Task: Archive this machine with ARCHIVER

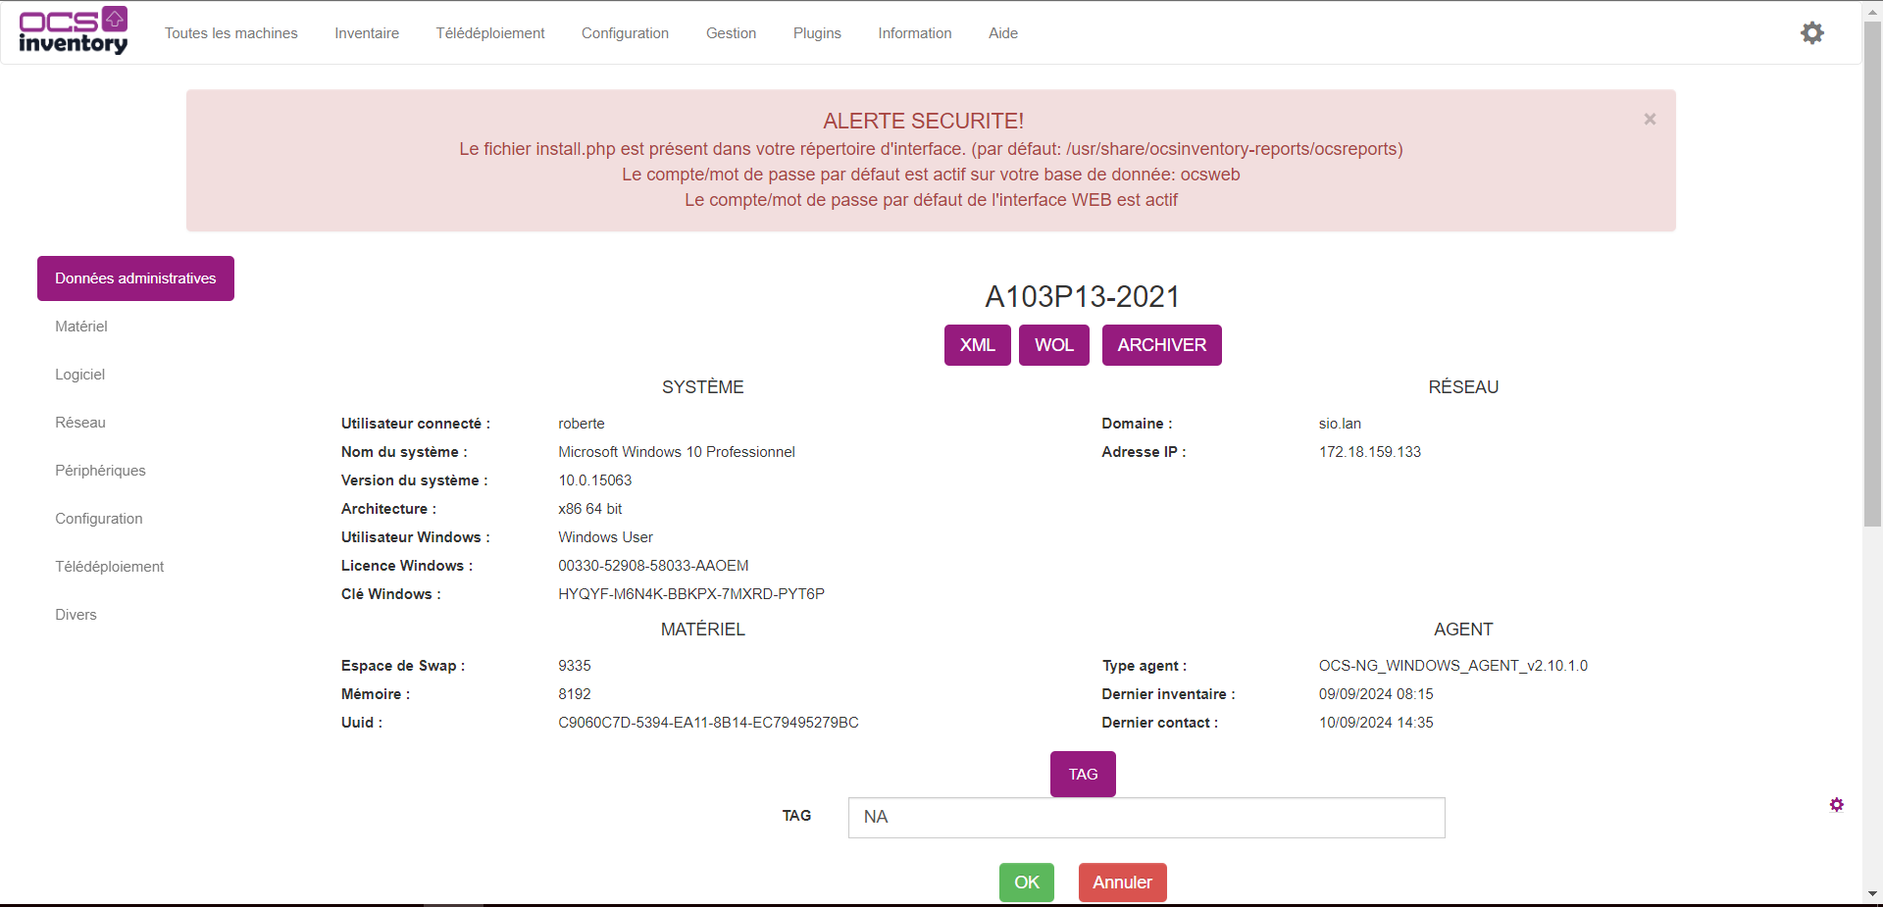Action: (x=1161, y=344)
